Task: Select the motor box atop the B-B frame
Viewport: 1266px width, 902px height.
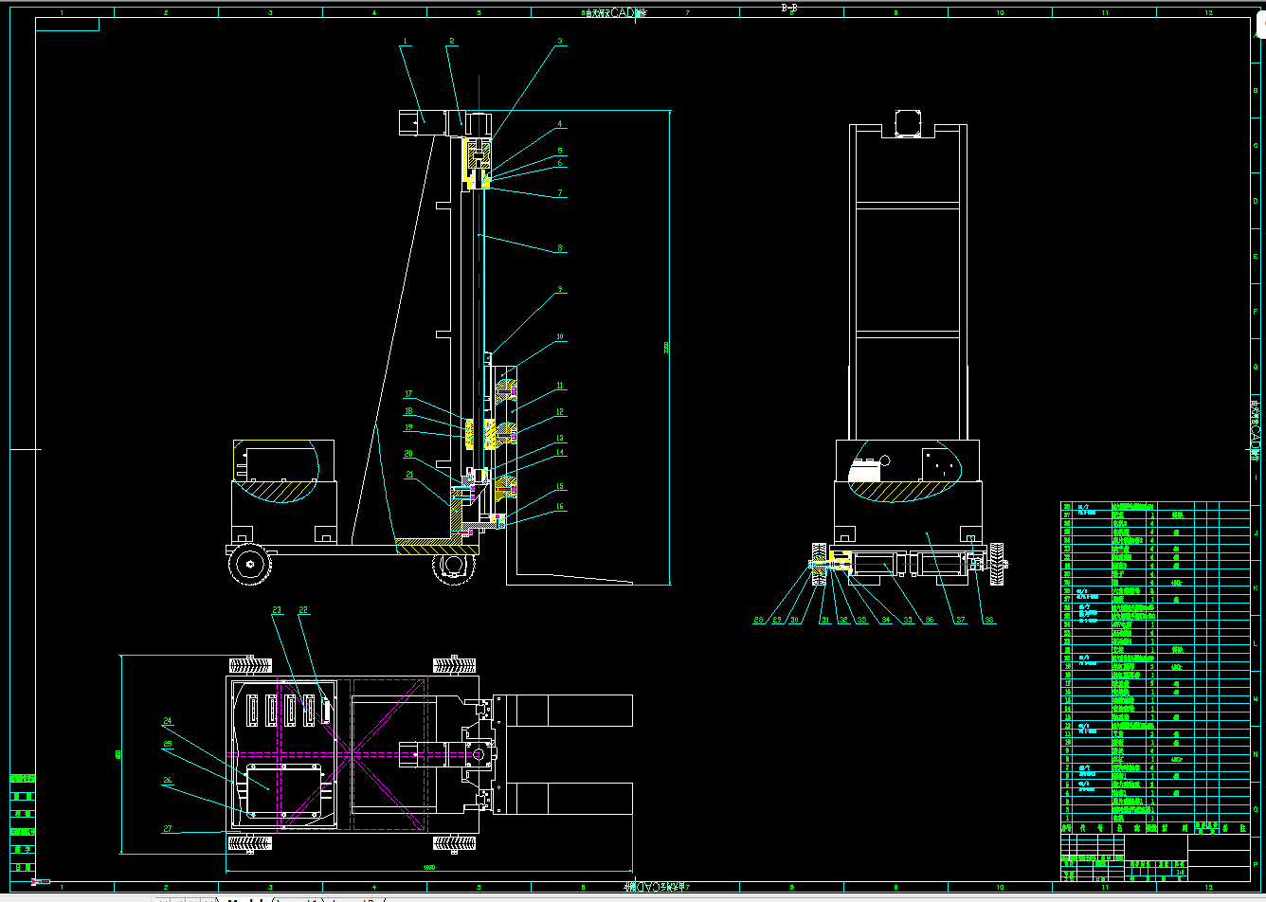Action: pos(908,124)
